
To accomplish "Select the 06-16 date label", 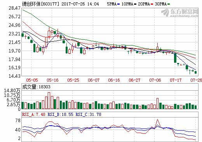I will 114,80.
